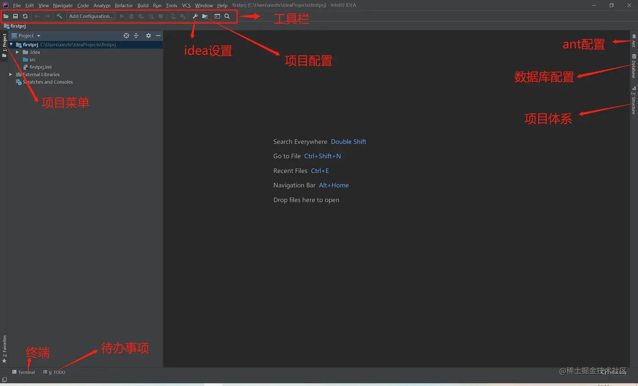Open the Database side tool tab
The image size is (638, 386).
pos(634,66)
